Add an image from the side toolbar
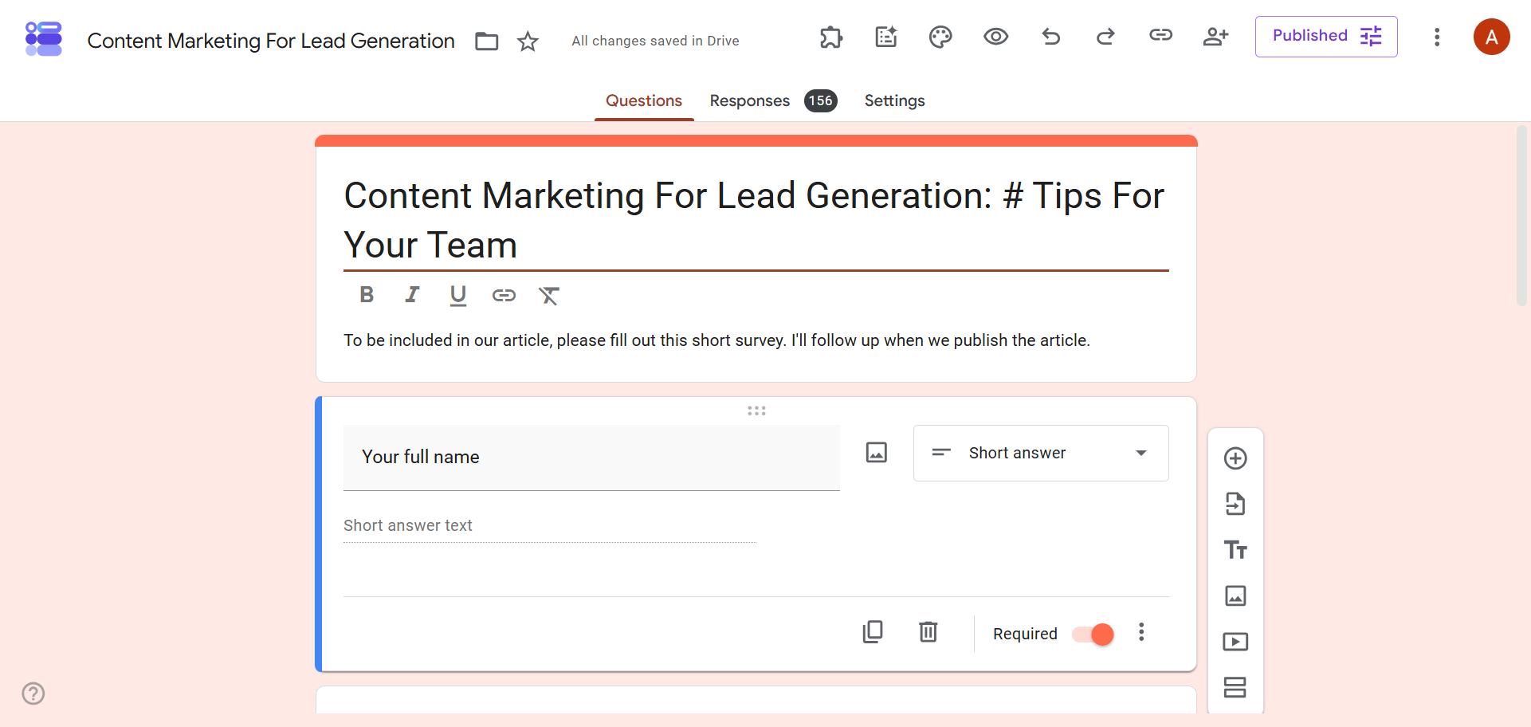The width and height of the screenshot is (1531, 727). pos(1235,595)
